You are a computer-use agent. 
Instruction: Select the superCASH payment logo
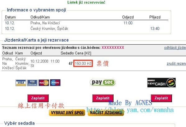point(161,83)
